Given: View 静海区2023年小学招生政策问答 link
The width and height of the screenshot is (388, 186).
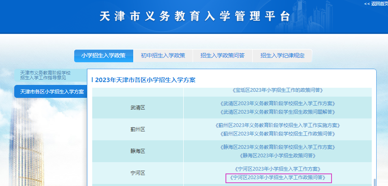Looking at the screenshot, I should point(277,156).
